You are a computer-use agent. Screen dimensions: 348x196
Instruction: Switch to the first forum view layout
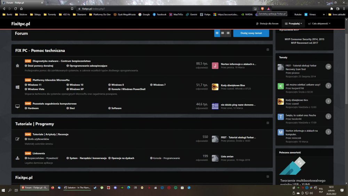tap(217, 33)
